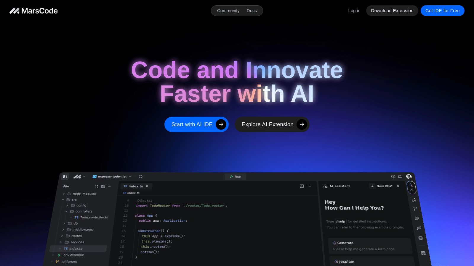This screenshot has width=474, height=266.
Task: Open source control branch icon in sidebar
Action: 415,209
